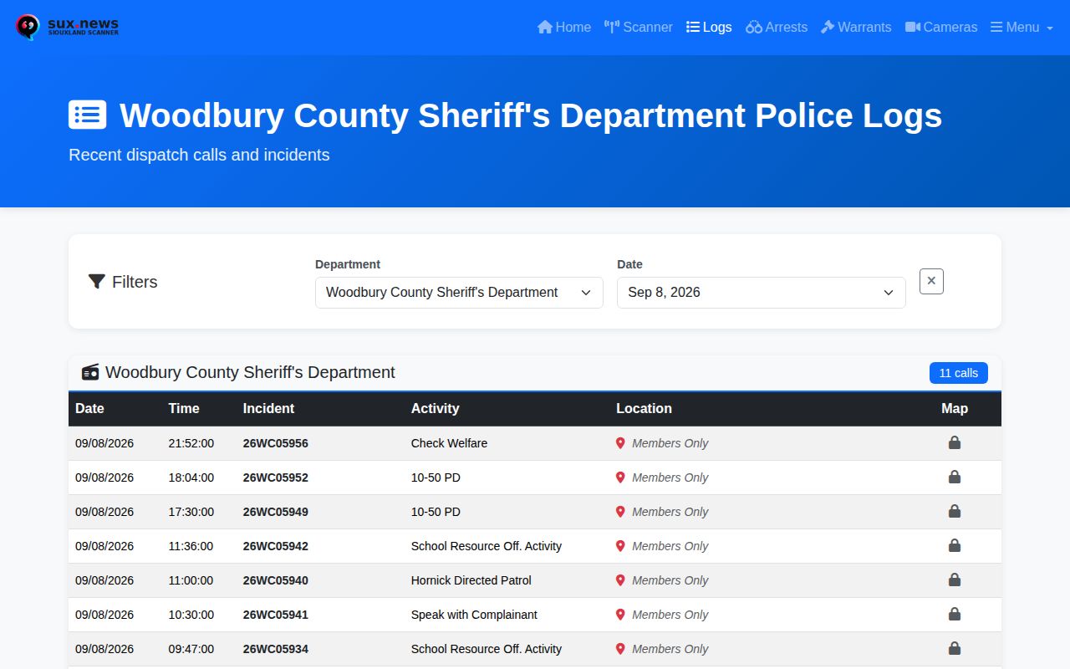Click the Activity column header
1070x669 pixels.
pyautogui.click(x=435, y=409)
